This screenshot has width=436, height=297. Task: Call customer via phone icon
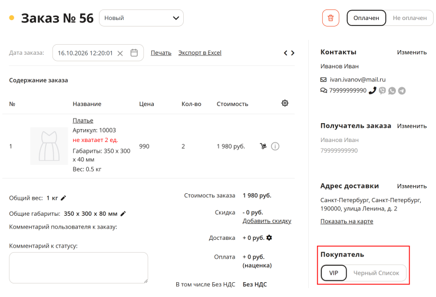click(372, 90)
